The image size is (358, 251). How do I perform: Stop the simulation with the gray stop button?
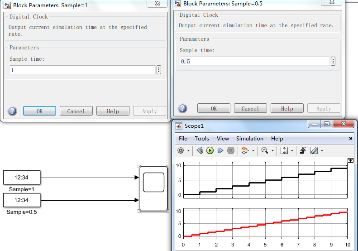click(x=231, y=151)
